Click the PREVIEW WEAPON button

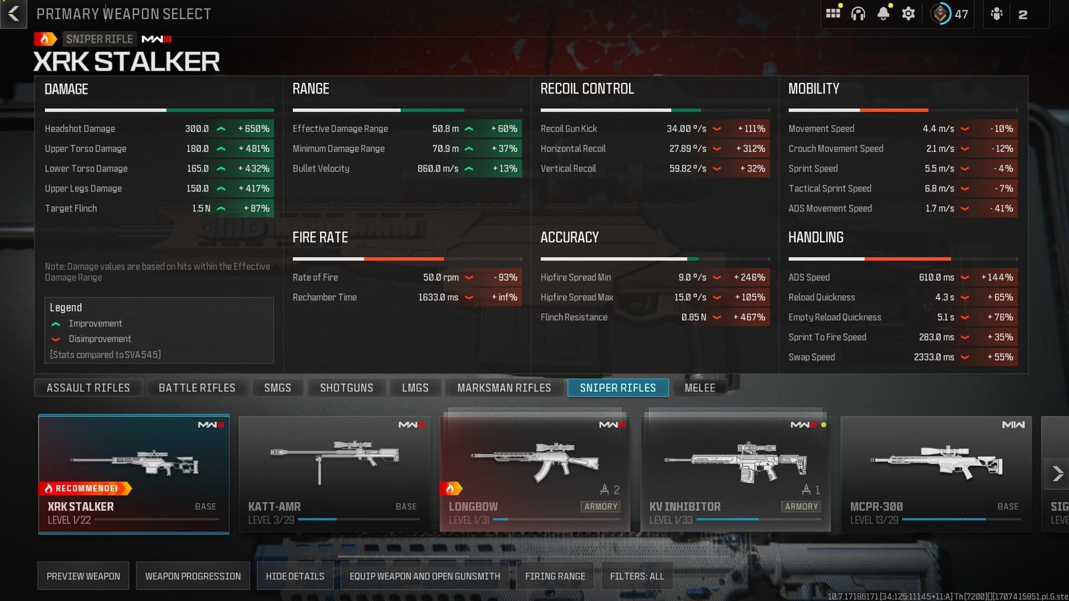pos(84,577)
